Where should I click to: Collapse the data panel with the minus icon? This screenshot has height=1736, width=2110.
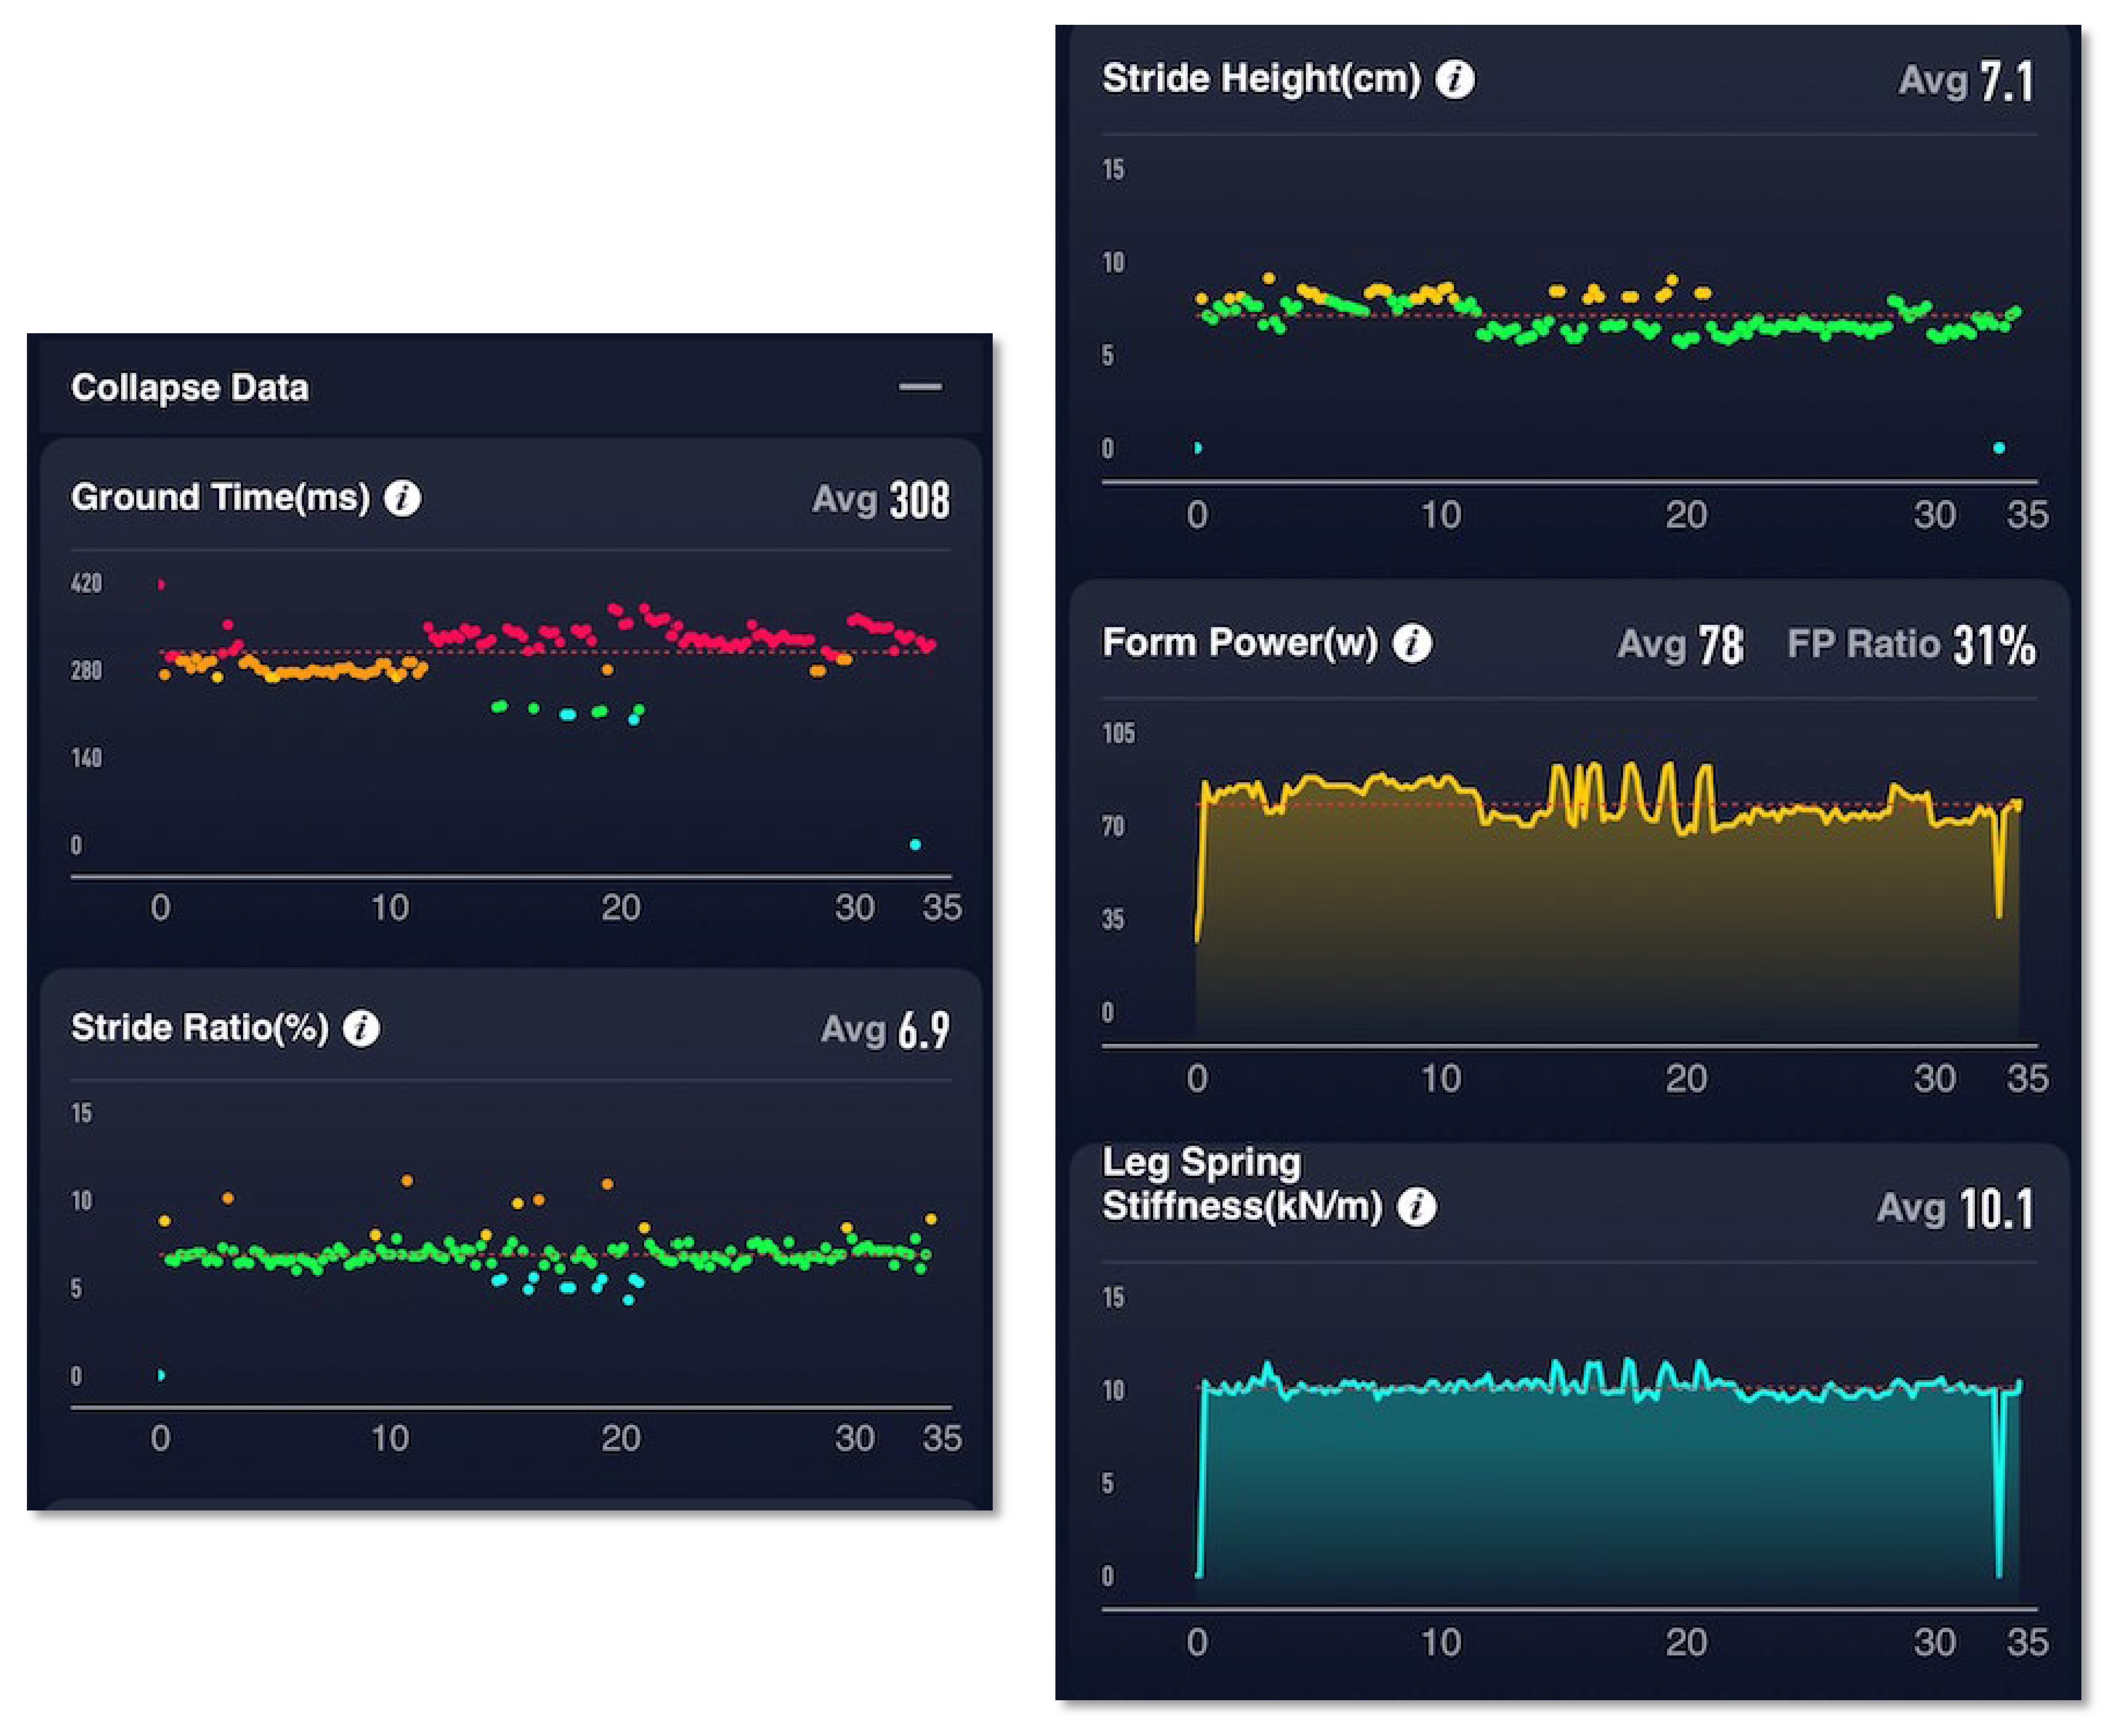point(919,387)
